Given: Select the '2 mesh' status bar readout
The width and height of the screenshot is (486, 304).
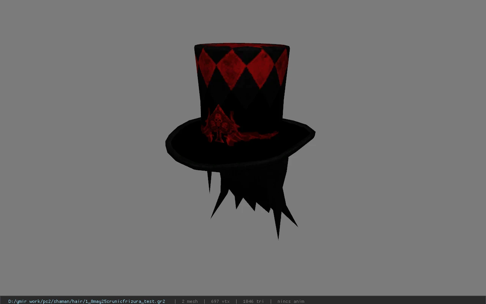Looking at the screenshot, I should coord(189,301).
